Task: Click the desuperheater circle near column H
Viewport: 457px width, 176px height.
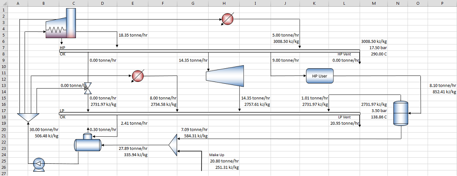Action: click(x=227, y=19)
